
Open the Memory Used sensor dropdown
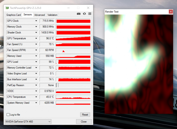click(x=36, y=56)
